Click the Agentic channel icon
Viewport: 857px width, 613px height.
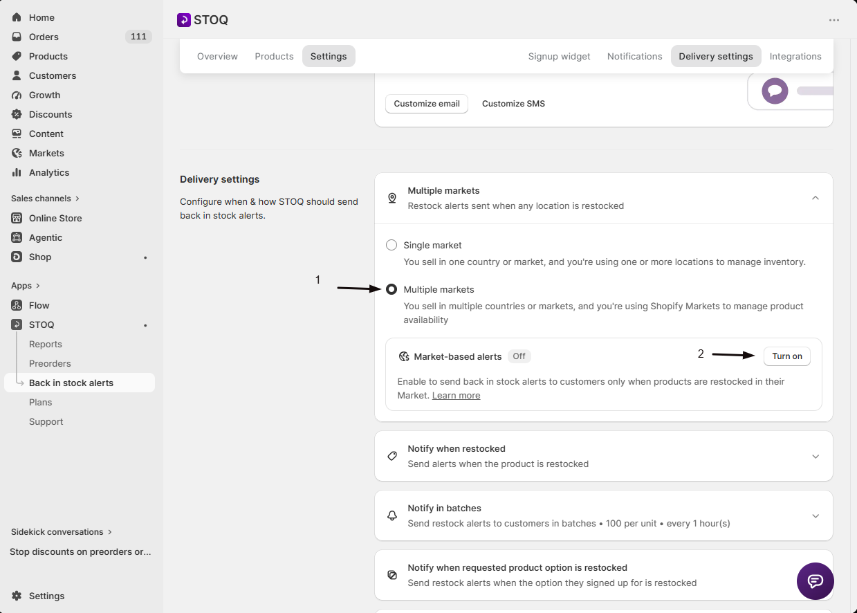coord(17,237)
